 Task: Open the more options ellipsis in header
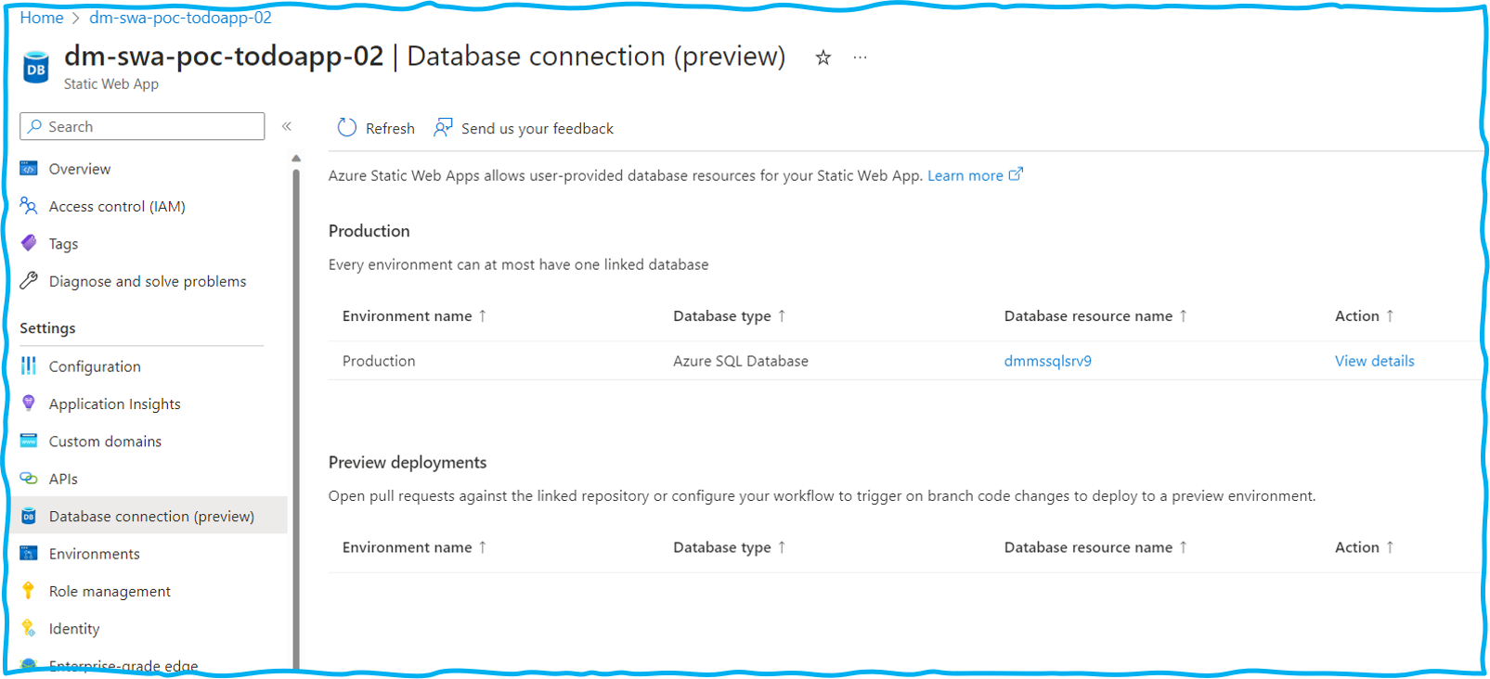pos(861,58)
